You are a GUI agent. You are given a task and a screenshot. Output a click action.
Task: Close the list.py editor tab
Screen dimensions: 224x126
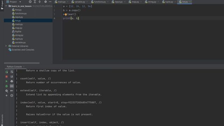tap(190, 2)
